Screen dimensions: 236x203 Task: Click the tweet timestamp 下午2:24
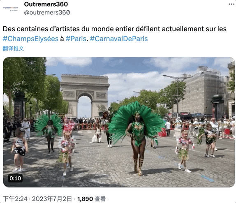[15, 199]
